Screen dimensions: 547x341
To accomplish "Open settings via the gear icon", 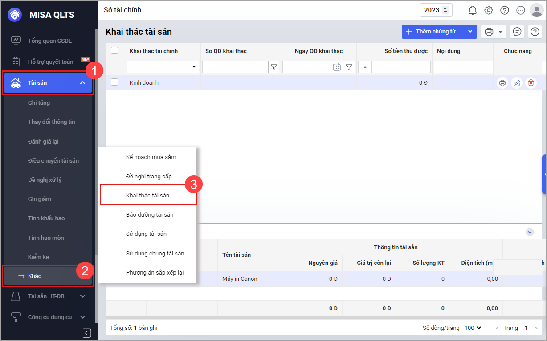I will point(489,10).
